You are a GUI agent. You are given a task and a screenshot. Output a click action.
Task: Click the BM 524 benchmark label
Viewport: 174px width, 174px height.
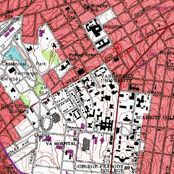click(x=9, y=14)
